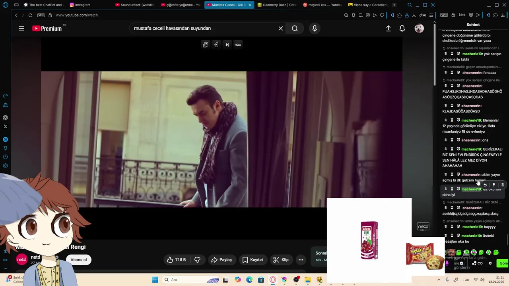Click macherie19 name on 'bayyyy' message
This screenshot has width=509, height=286.
[x=472, y=227]
